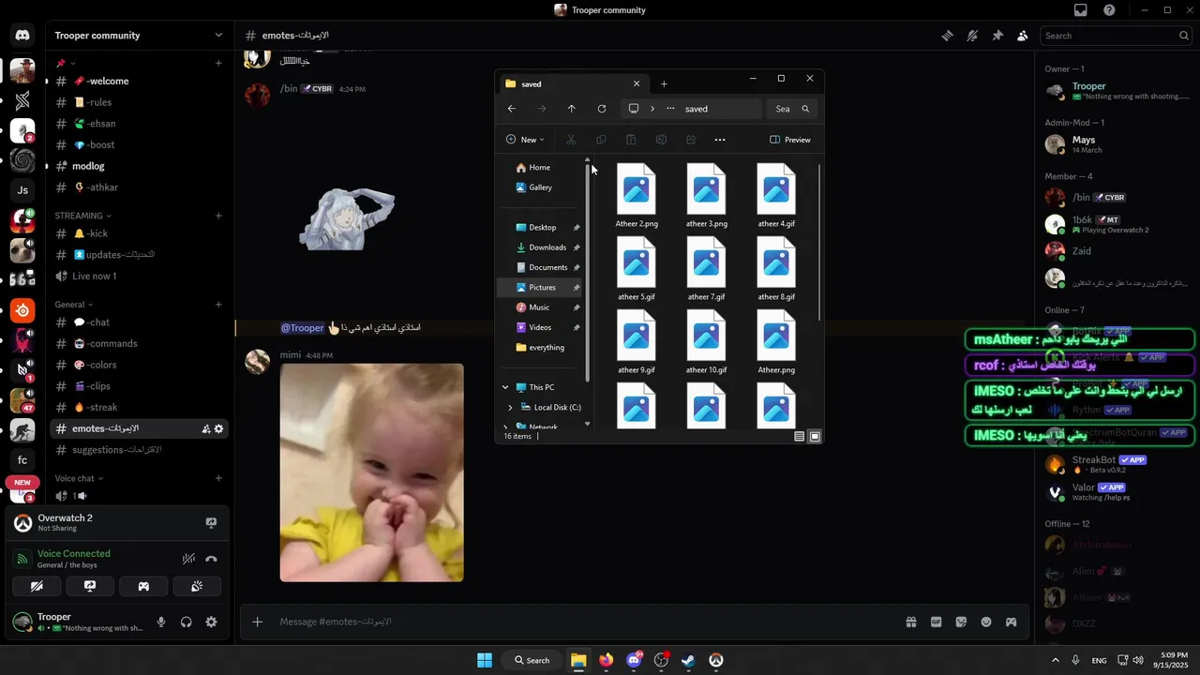The width and height of the screenshot is (1200, 675).
Task: Create invite for emotes channel
Action: click(205, 428)
